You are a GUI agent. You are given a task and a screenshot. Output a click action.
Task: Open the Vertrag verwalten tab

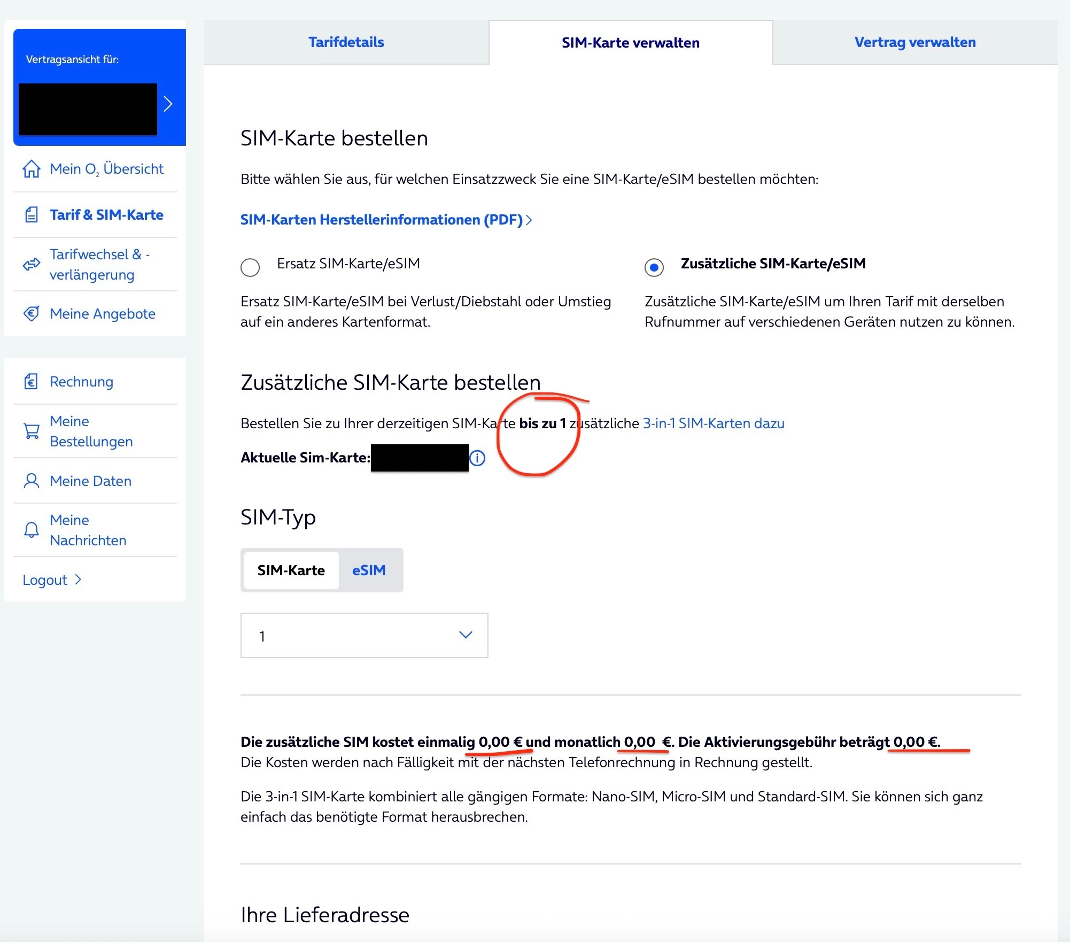pyautogui.click(x=914, y=42)
